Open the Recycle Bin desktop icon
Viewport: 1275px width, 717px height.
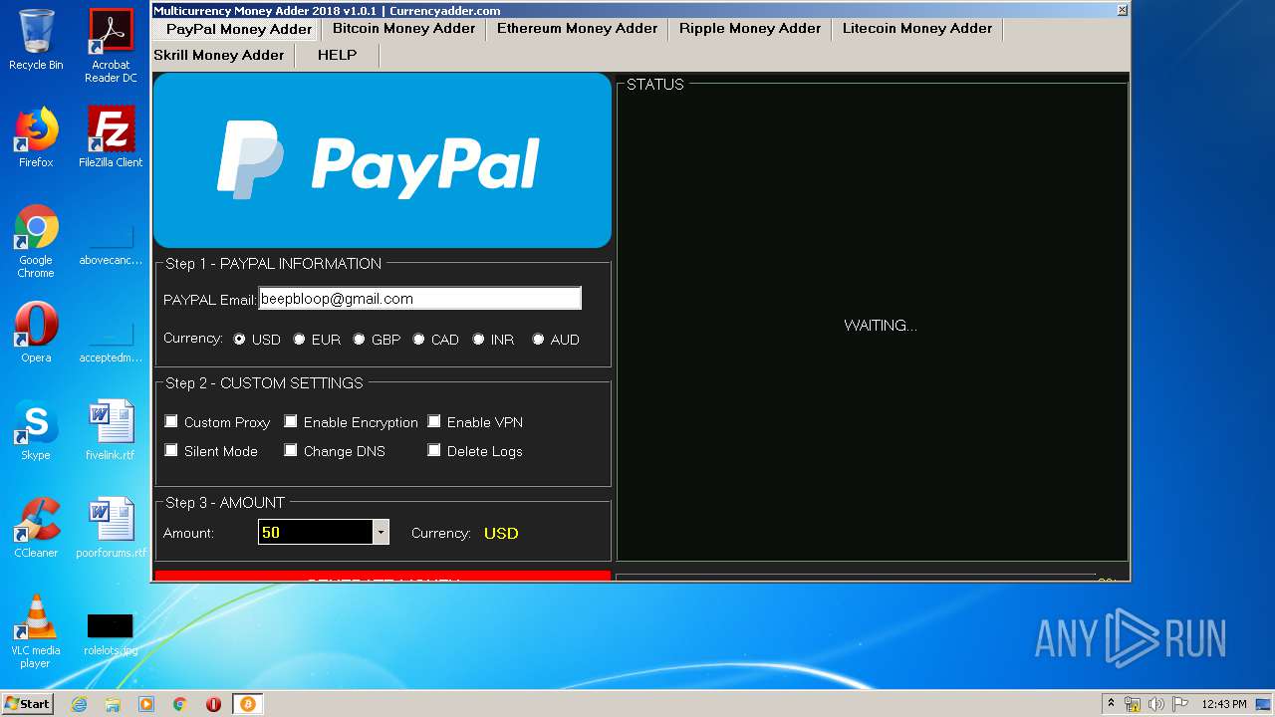36,40
